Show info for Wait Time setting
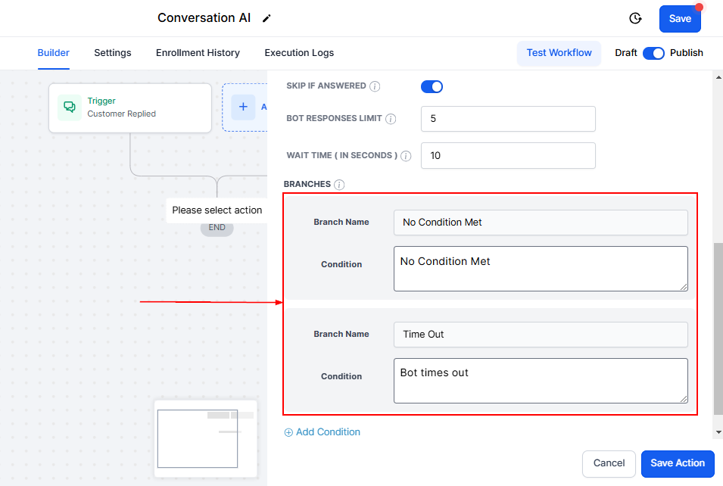The width and height of the screenshot is (723, 486). pyautogui.click(x=406, y=156)
